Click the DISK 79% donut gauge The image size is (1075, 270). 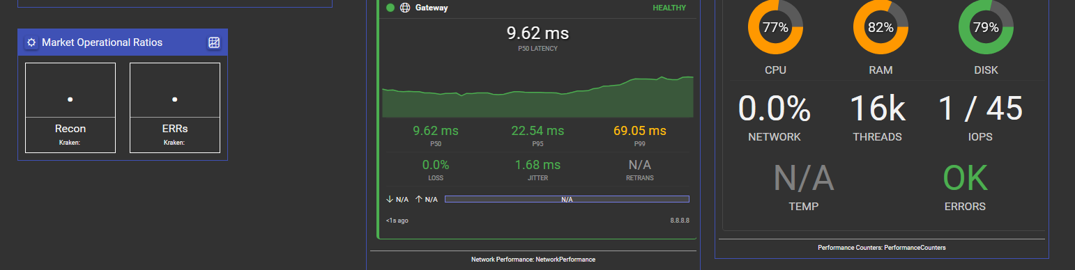[986, 28]
